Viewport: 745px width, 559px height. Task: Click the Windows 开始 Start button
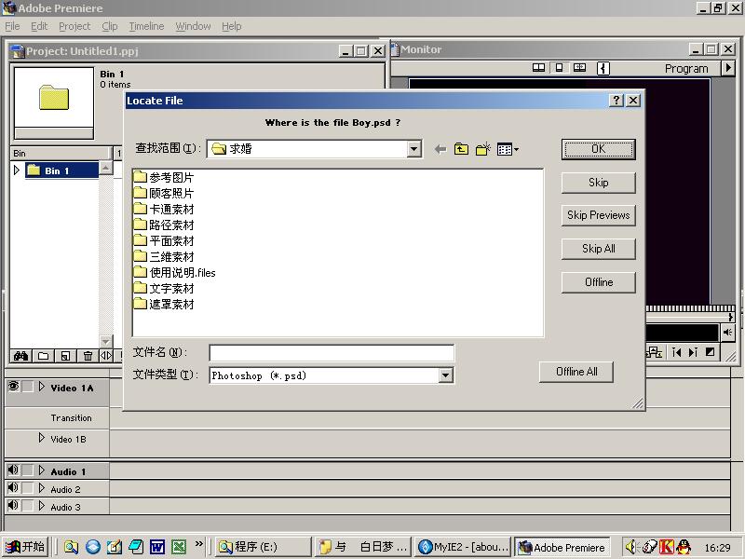coord(25,547)
